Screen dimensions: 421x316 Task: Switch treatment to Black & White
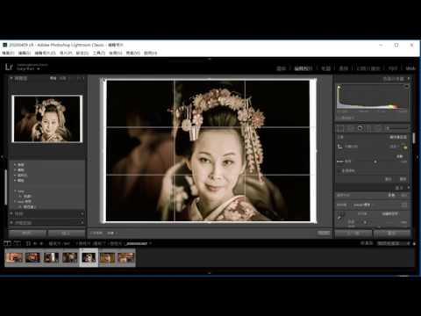(403, 195)
